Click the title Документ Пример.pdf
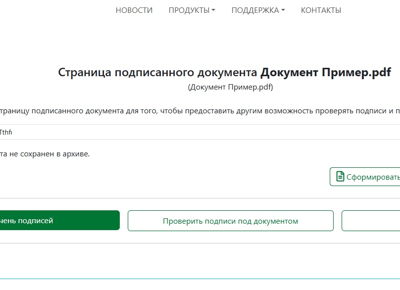 coord(326,72)
